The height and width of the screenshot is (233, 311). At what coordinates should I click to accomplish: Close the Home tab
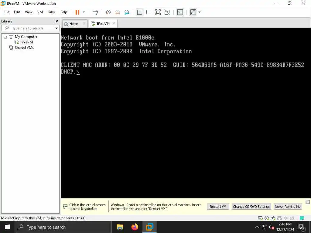[x=84, y=23]
